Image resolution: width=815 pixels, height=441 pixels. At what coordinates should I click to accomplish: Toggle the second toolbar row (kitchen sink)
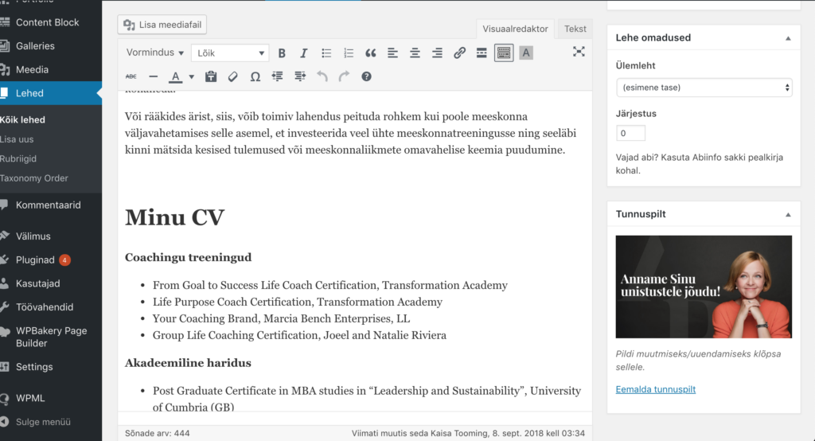[x=504, y=53]
